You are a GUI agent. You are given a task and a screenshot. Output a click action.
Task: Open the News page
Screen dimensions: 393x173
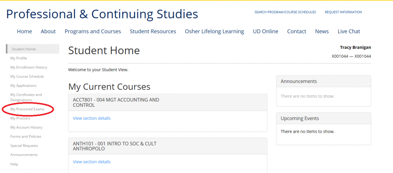(322, 31)
